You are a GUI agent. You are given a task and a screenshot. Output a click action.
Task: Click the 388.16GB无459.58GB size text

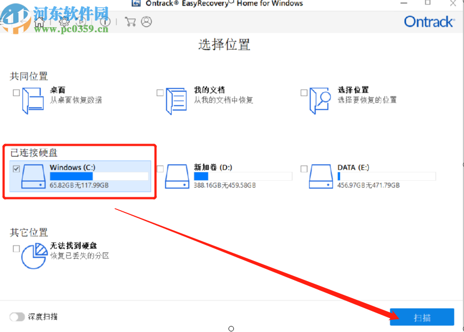[x=225, y=185]
